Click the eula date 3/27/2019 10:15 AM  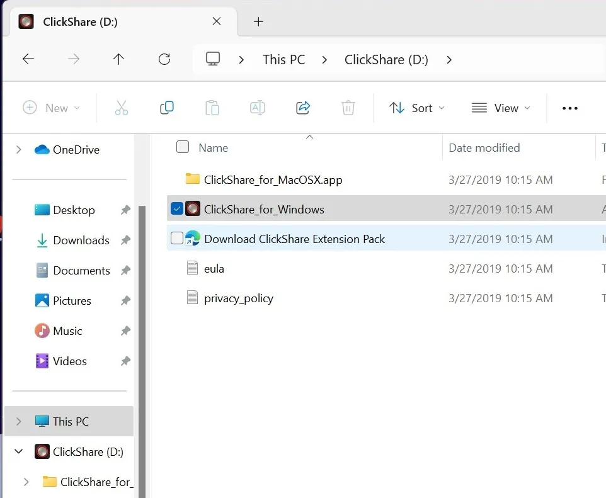(501, 268)
